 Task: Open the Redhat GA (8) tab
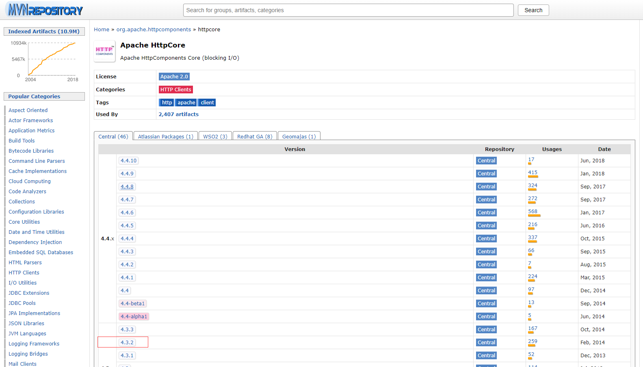255,136
